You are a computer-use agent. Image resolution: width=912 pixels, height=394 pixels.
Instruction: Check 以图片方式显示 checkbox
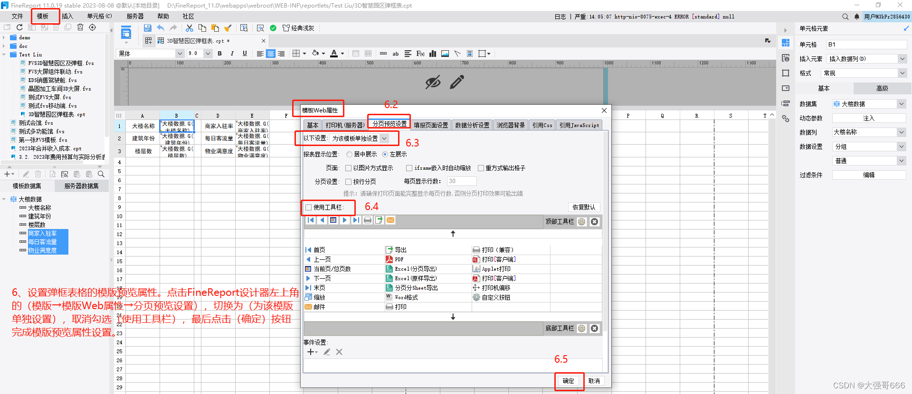click(348, 168)
